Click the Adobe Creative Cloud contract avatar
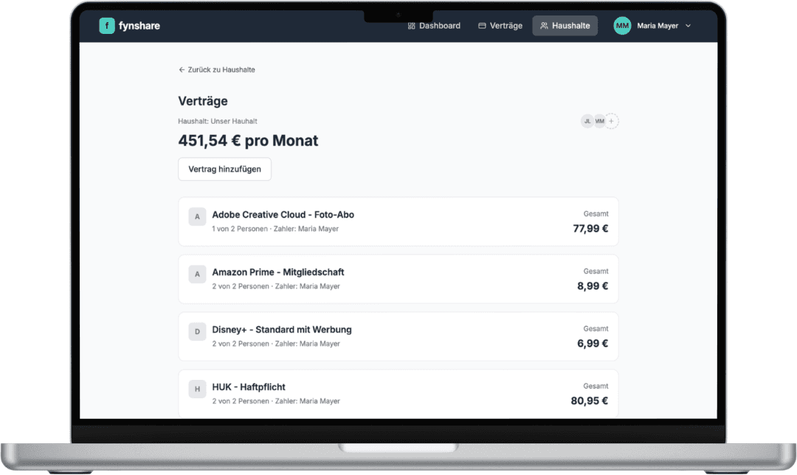Image resolution: width=797 pixels, height=475 pixels. [197, 217]
